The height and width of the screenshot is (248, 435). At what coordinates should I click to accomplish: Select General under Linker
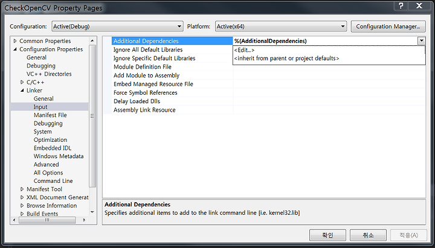[43, 98]
